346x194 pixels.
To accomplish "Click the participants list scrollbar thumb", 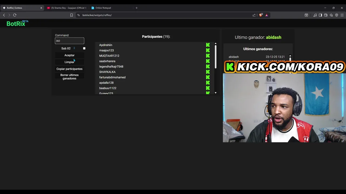I will [x=215, y=57].
